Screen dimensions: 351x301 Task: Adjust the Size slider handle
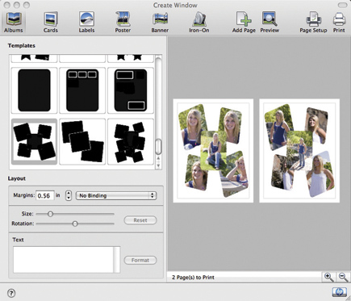pos(50,214)
